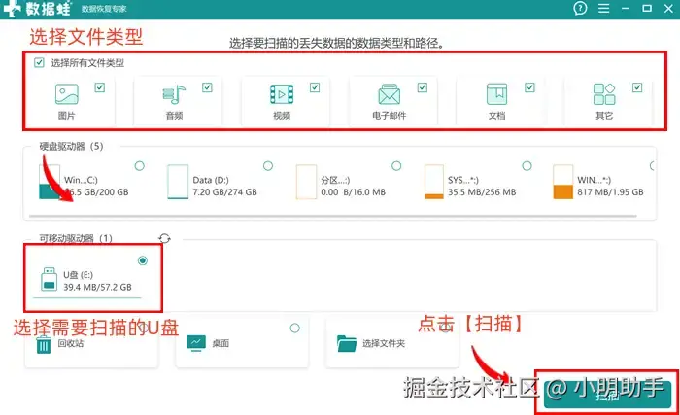Click the 其它 other type icon
The width and height of the screenshot is (680, 415).
point(604,94)
